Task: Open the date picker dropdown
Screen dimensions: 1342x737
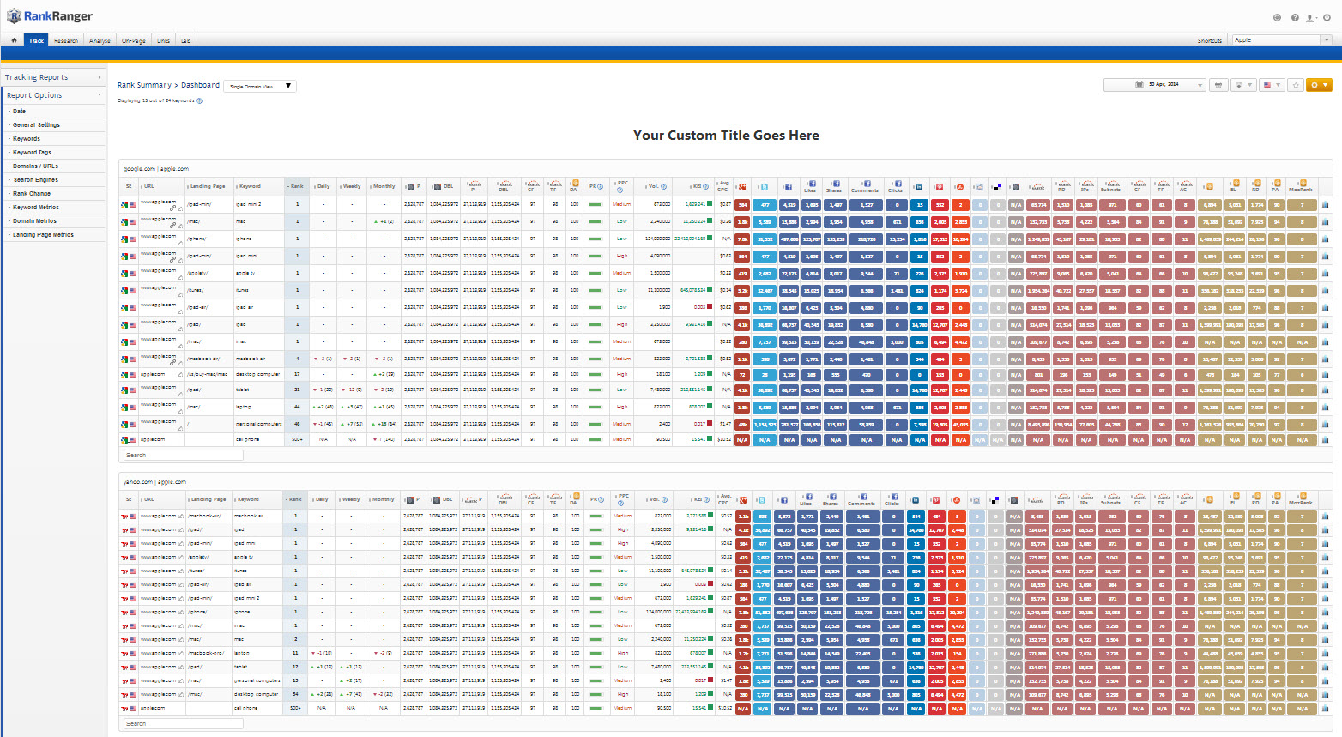Action: coord(1155,85)
